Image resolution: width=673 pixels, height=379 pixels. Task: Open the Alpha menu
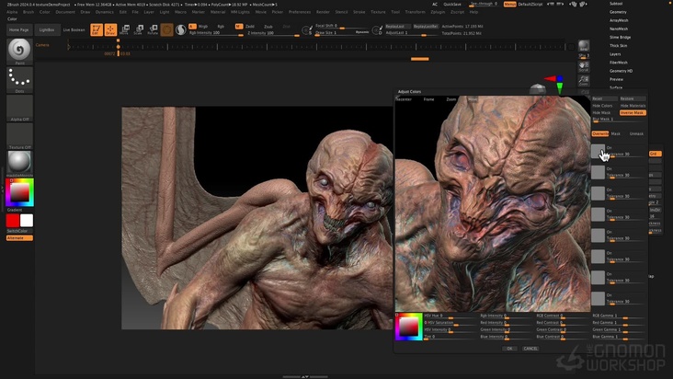12,12
